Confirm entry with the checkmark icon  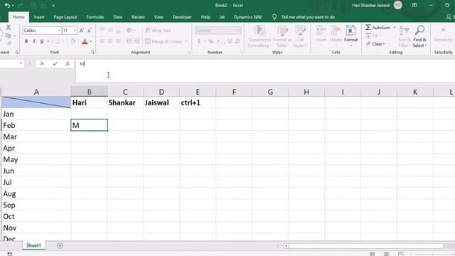pos(55,63)
